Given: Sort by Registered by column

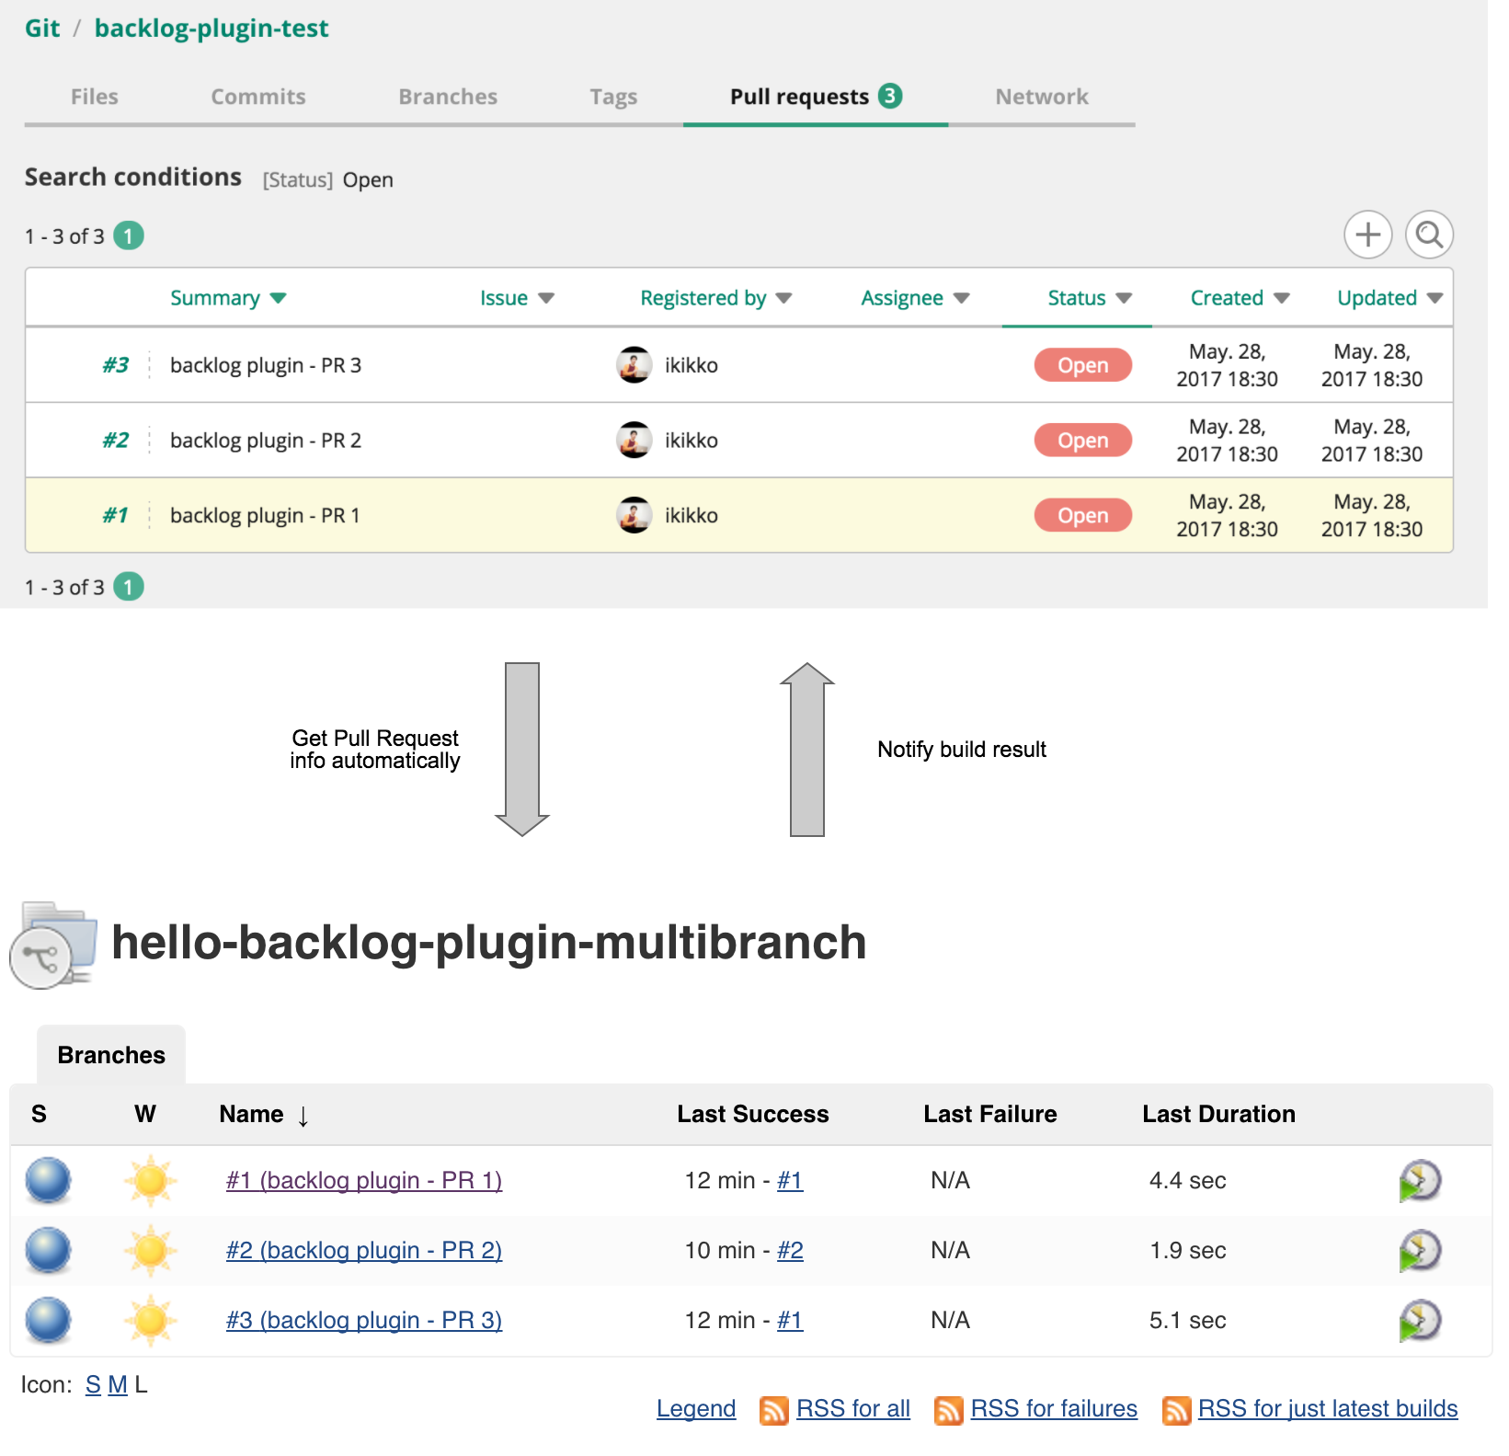Looking at the screenshot, I should point(715,298).
